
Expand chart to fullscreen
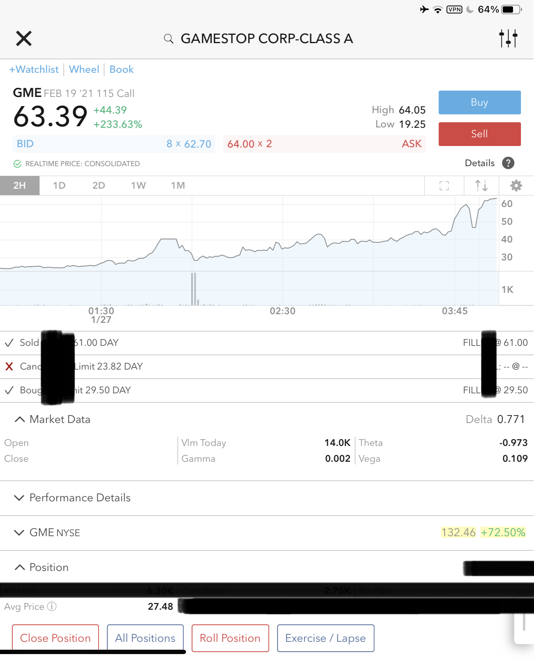click(x=444, y=186)
